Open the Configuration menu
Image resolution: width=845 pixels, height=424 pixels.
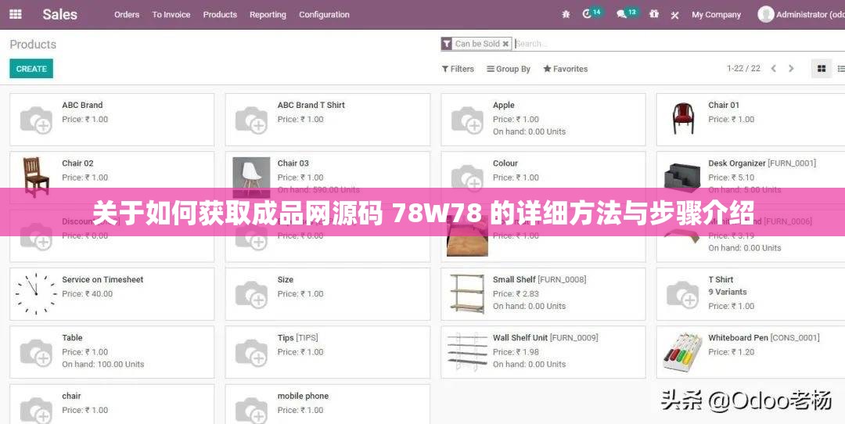tap(325, 15)
